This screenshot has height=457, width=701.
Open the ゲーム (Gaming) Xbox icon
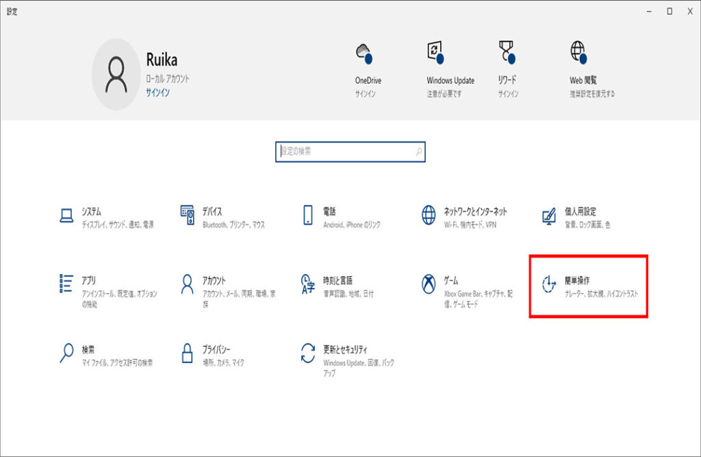click(429, 284)
